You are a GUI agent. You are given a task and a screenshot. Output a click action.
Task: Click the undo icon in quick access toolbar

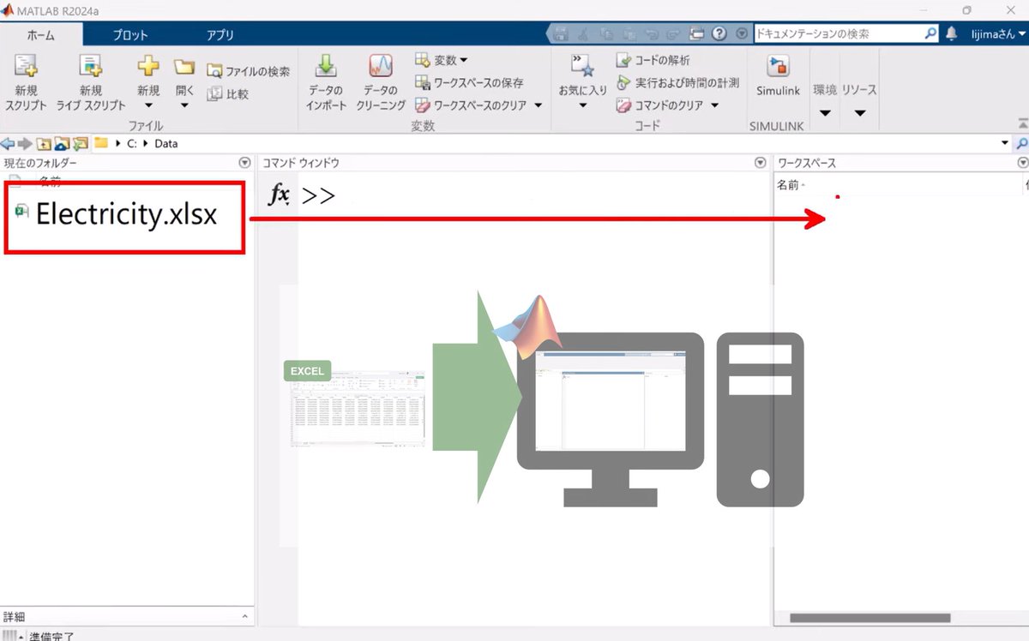click(652, 34)
